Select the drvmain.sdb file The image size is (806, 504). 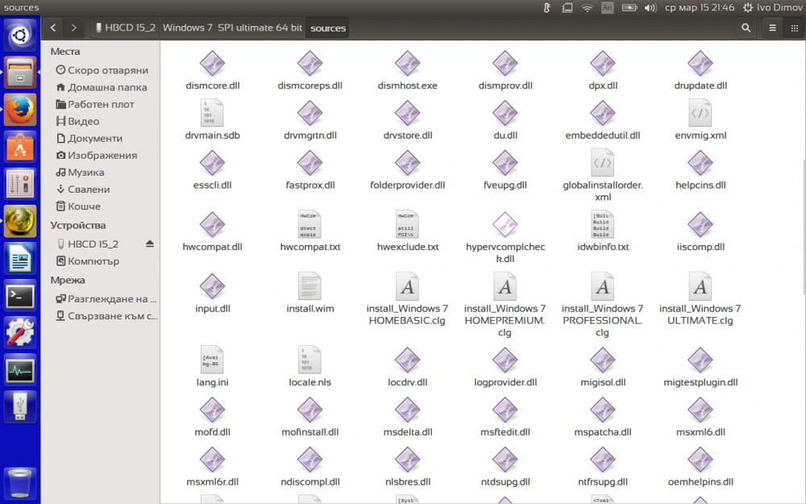[x=212, y=120]
